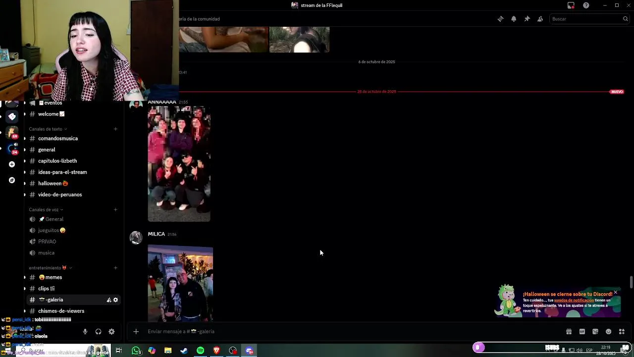The image size is (634, 357).
Task: Collapse the 'Canales de texto' category
Action: click(x=48, y=129)
